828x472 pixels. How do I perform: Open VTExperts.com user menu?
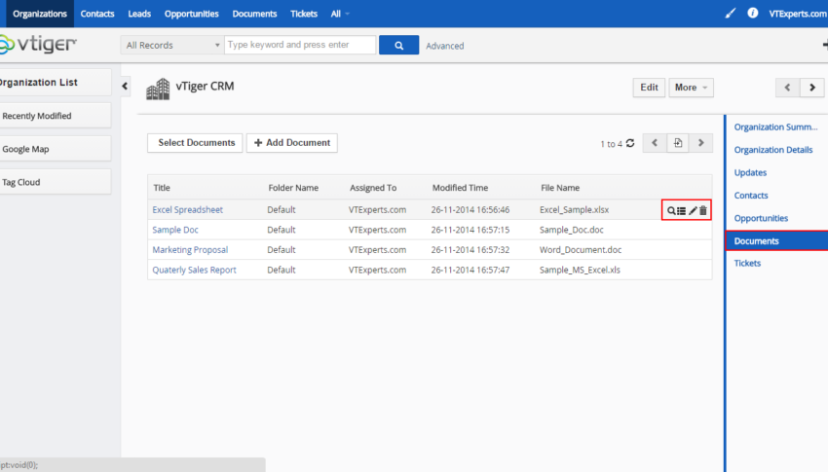[x=798, y=14]
